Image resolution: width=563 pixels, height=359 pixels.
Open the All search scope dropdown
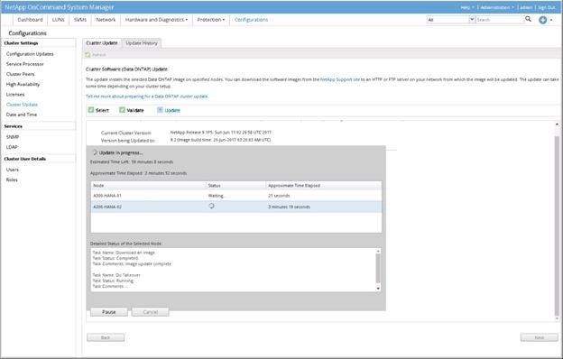click(472, 19)
